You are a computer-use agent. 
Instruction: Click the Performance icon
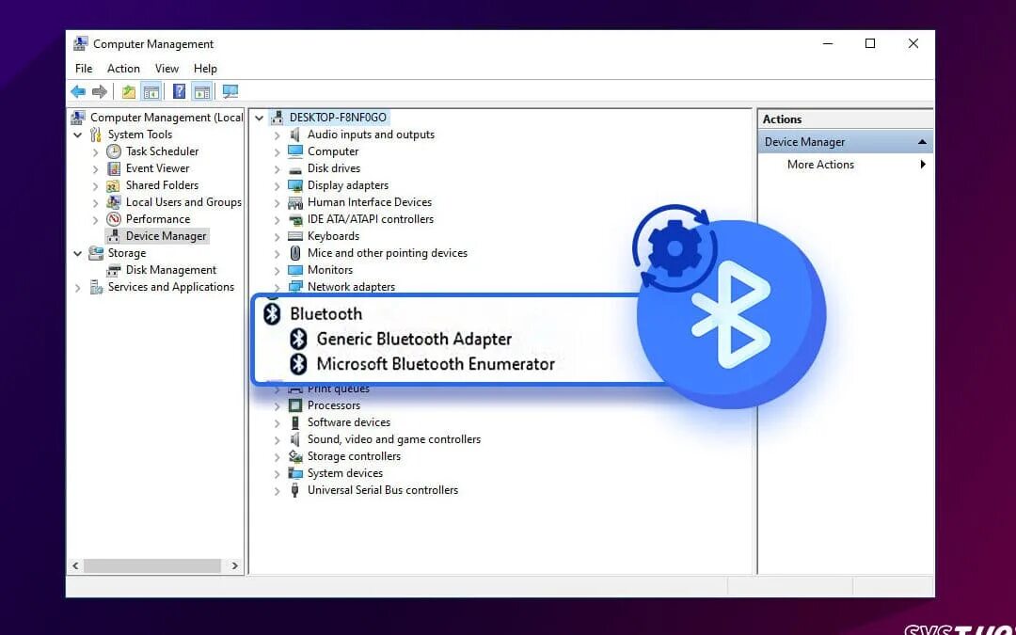pos(114,219)
